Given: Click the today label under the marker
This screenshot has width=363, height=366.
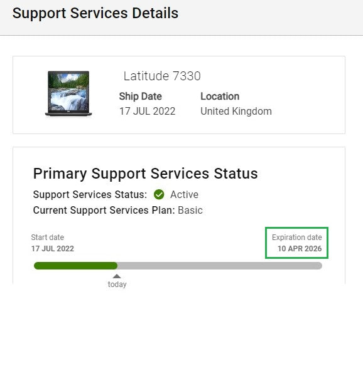Looking at the screenshot, I should pos(117,285).
